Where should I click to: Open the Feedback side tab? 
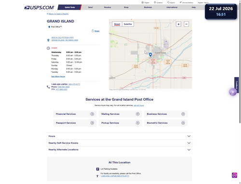[x=237, y=85]
